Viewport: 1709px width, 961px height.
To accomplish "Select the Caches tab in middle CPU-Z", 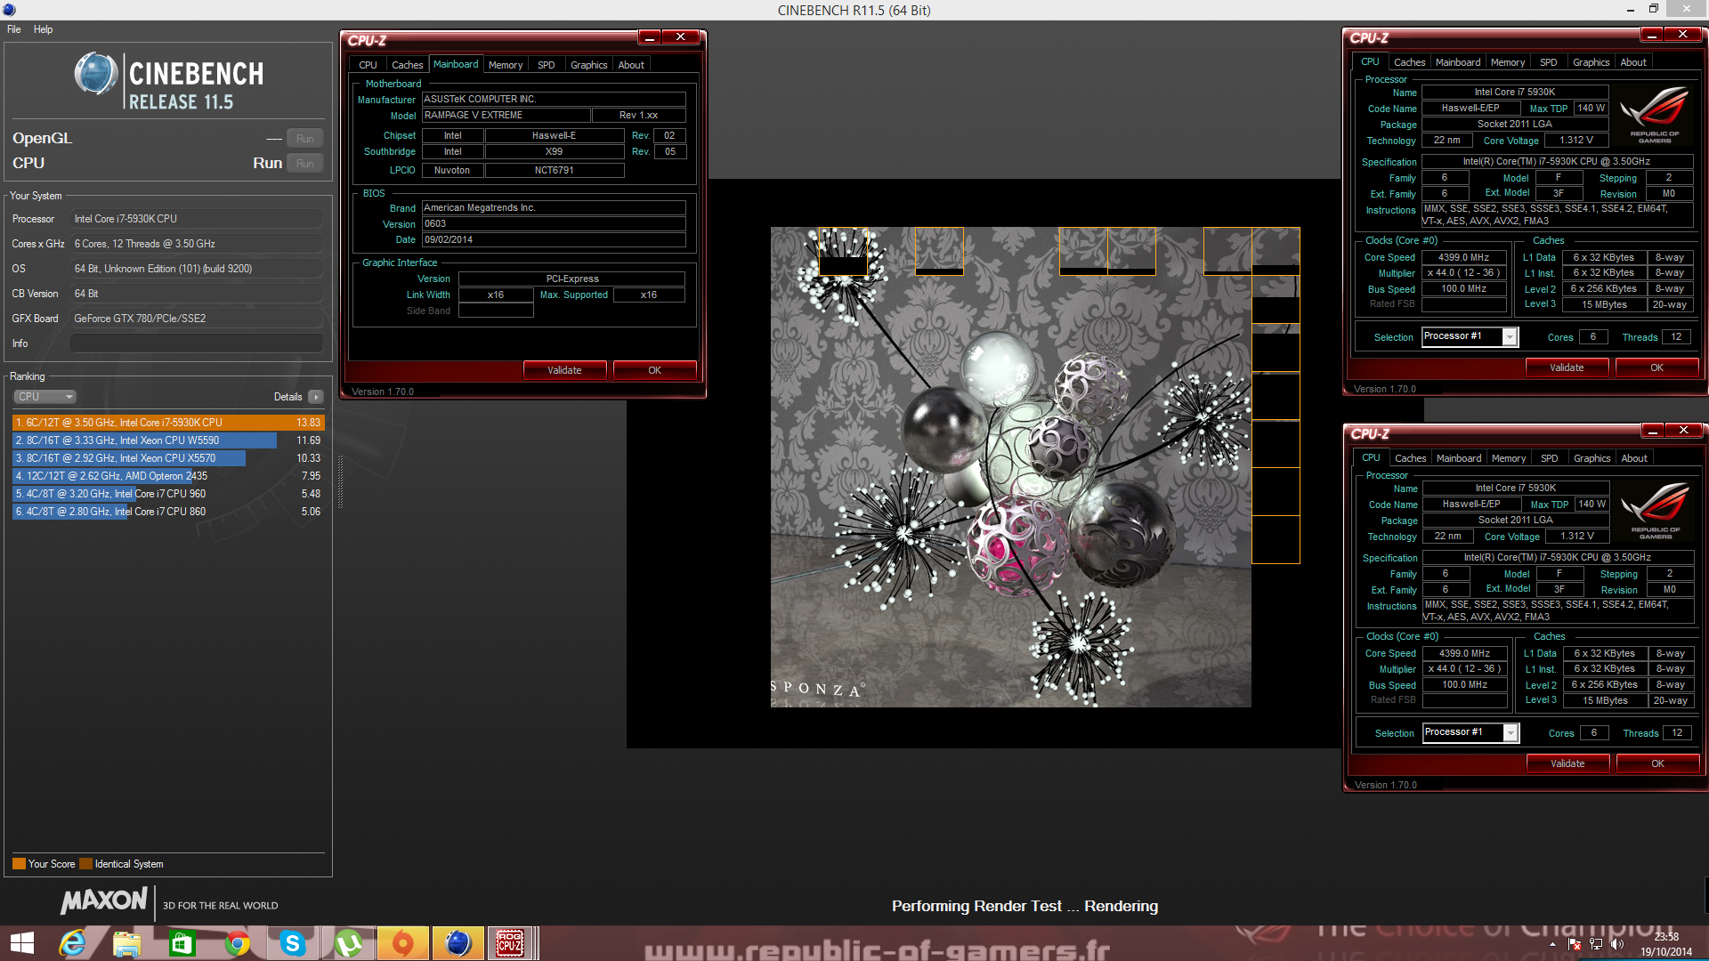I will pos(407,65).
